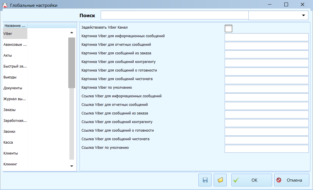Click field for Ссылка Viber для сообщений из заказа
The height and width of the screenshot is (190, 313).
coord(267,114)
